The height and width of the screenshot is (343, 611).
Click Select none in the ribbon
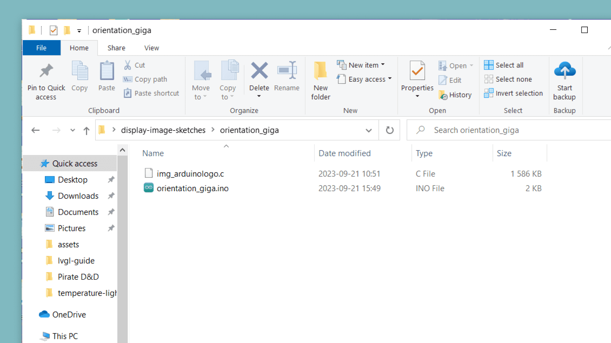pos(508,79)
